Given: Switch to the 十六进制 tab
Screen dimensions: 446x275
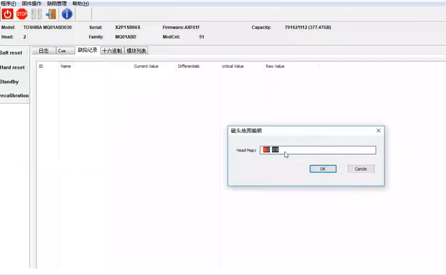Looking at the screenshot, I should click(112, 51).
